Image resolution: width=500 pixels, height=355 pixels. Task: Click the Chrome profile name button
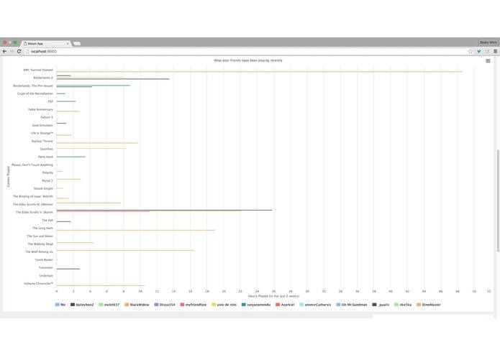488,42
